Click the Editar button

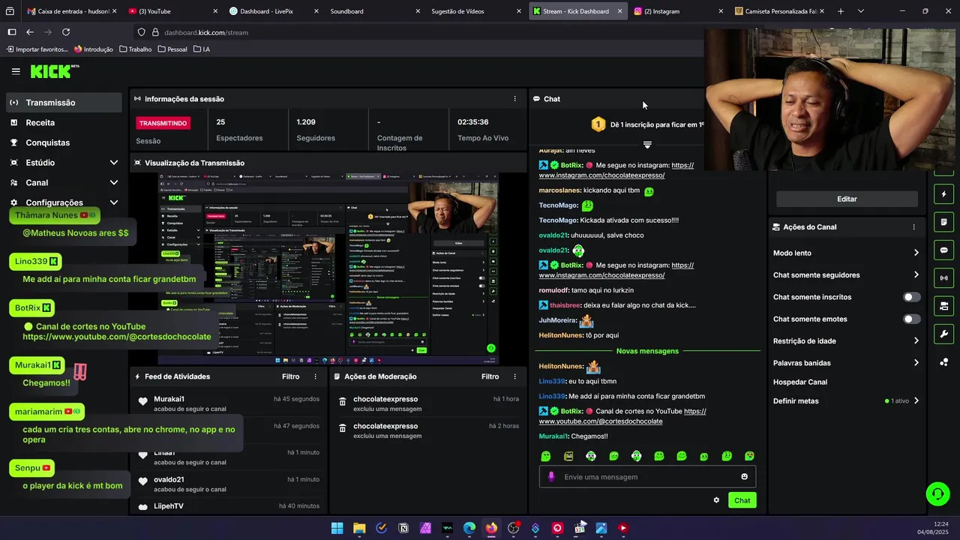pyautogui.click(x=847, y=199)
